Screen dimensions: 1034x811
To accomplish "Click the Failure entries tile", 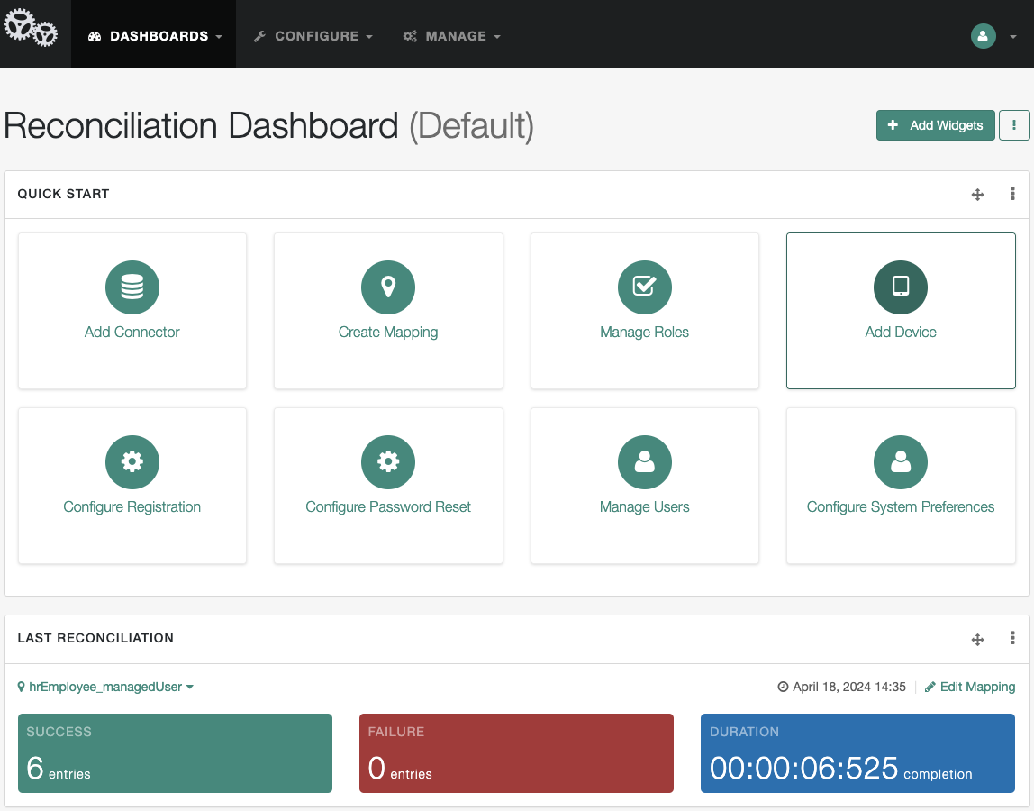I will coord(516,753).
